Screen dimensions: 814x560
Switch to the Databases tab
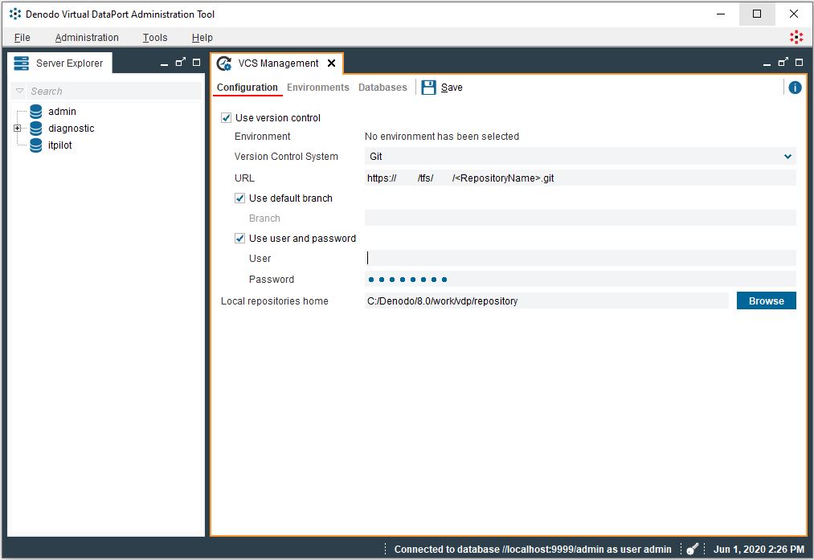(382, 88)
